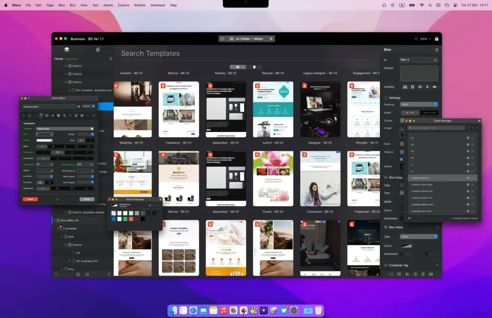The image size is (492, 318).
Task: Click the info icon beside .business-nav-links
Action: coord(468,211)
